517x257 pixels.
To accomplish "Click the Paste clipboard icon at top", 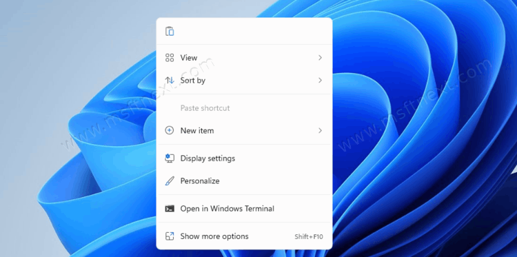I will pyautogui.click(x=170, y=31).
